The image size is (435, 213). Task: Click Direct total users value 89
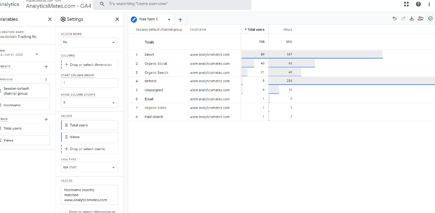tap(262, 54)
